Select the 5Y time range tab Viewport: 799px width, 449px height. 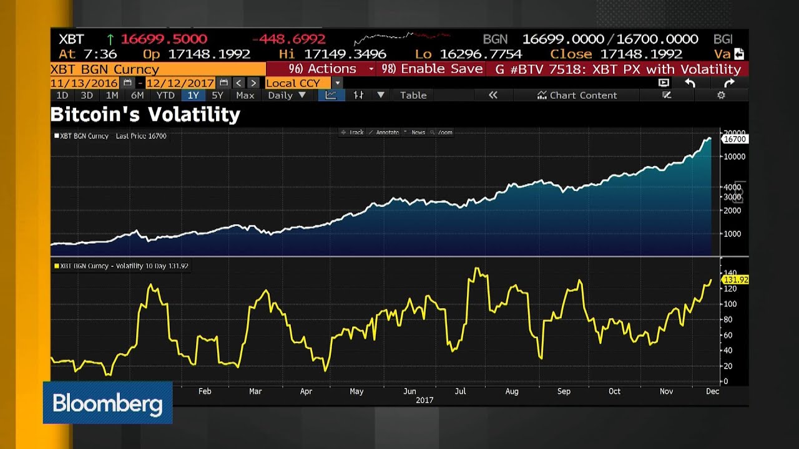point(217,95)
